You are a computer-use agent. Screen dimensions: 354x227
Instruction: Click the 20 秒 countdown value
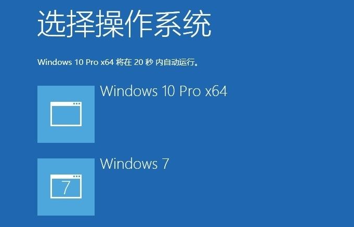click(143, 62)
